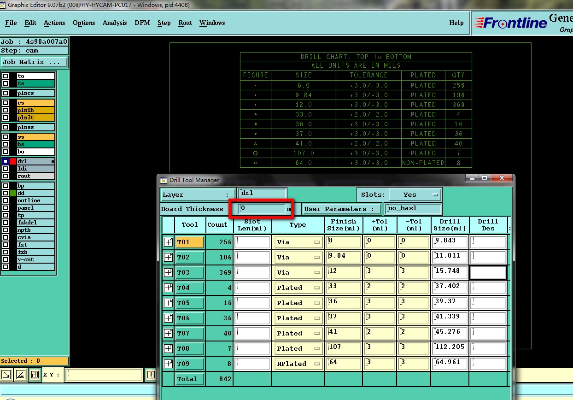Select the T01 tool button
Image resolution: width=573 pixels, height=400 pixels.
[190, 242]
